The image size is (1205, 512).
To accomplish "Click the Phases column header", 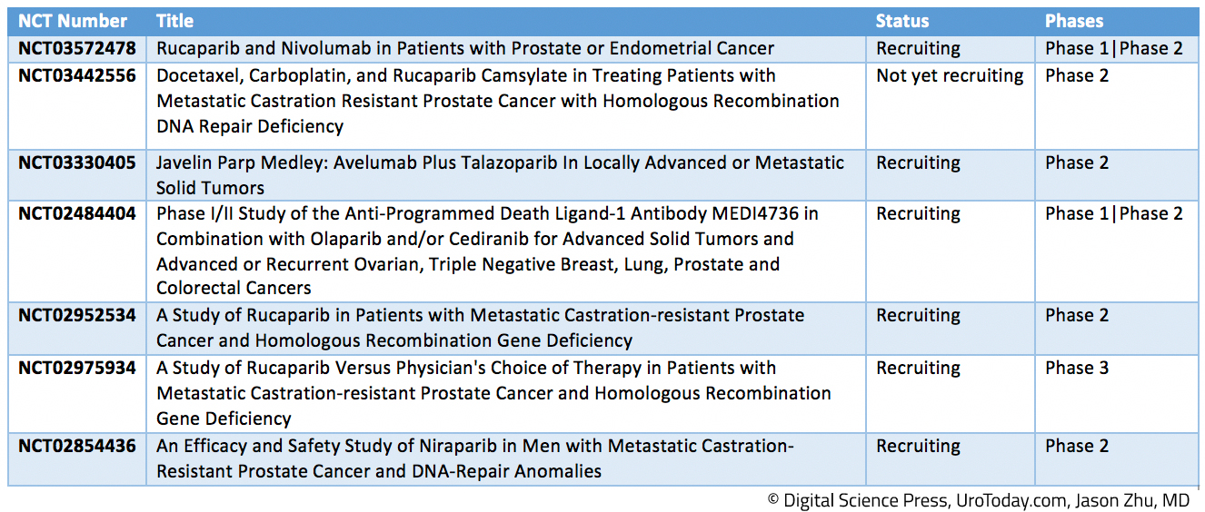I will (x=1074, y=21).
